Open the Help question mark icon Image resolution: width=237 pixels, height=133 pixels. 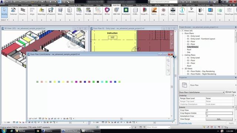pos(214,2)
